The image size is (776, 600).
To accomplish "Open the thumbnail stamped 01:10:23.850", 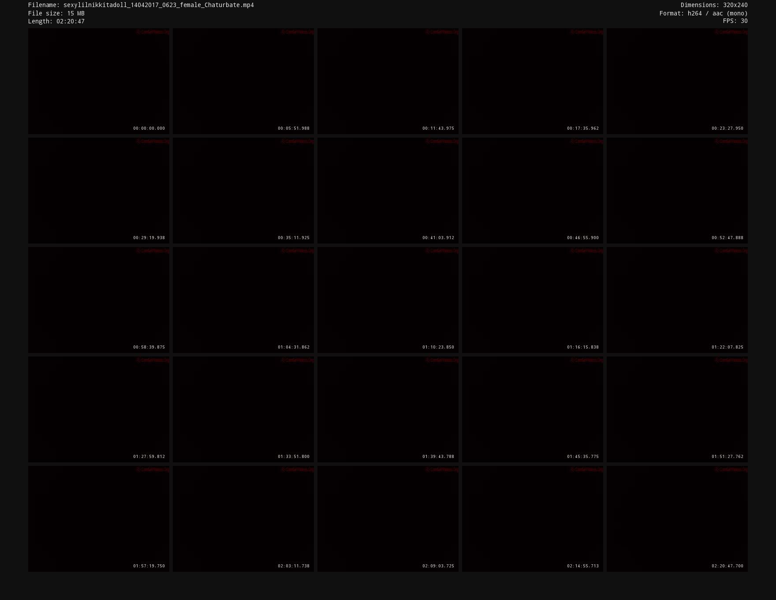I will click(388, 300).
